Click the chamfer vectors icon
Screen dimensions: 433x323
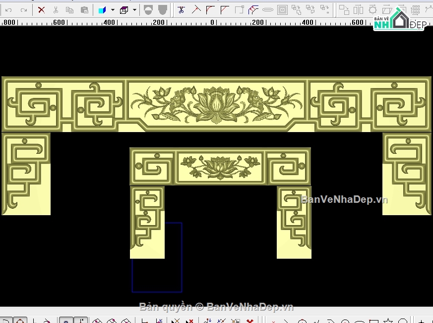pos(225,10)
